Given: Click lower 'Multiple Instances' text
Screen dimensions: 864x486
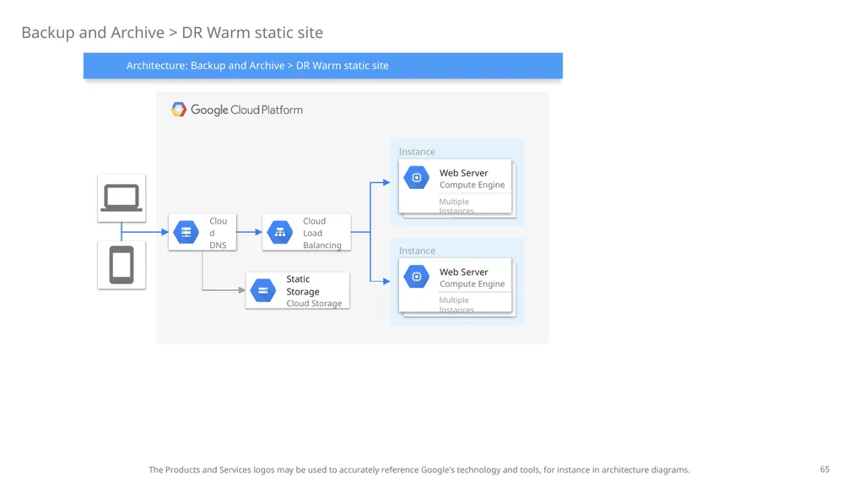Looking at the screenshot, I should click(456, 305).
